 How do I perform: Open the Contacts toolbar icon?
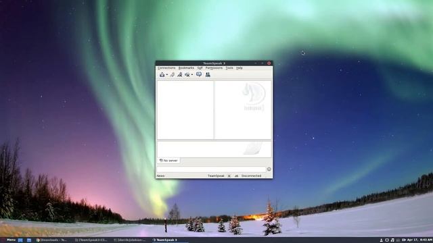(x=208, y=75)
